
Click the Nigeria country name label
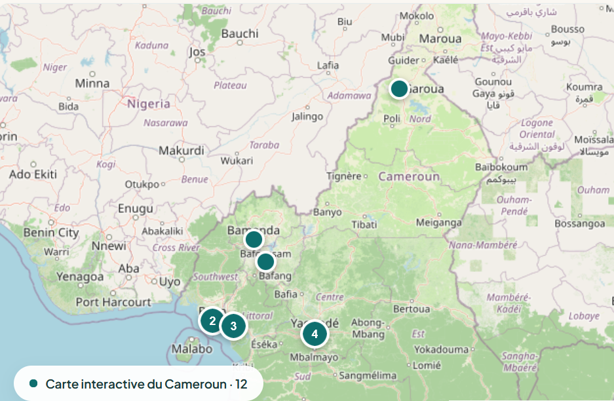click(149, 104)
